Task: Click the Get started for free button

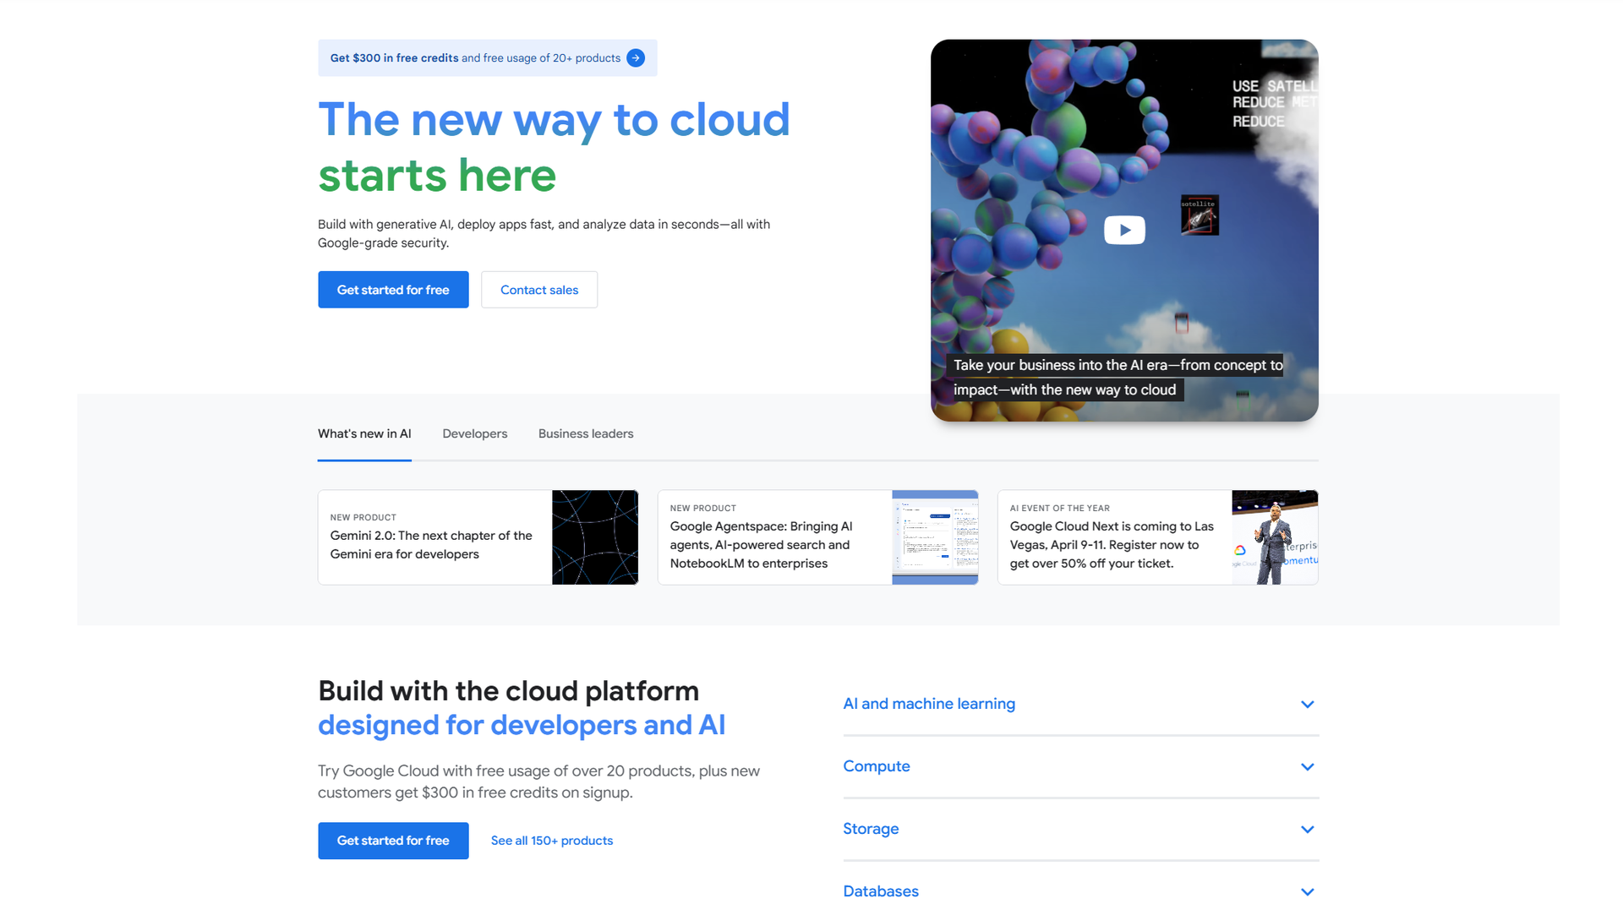Action: click(x=393, y=289)
